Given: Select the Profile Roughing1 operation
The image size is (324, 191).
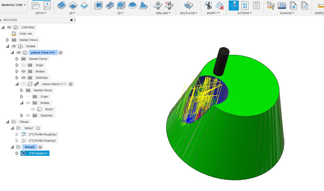Looking at the screenshot, I should coord(43,134).
